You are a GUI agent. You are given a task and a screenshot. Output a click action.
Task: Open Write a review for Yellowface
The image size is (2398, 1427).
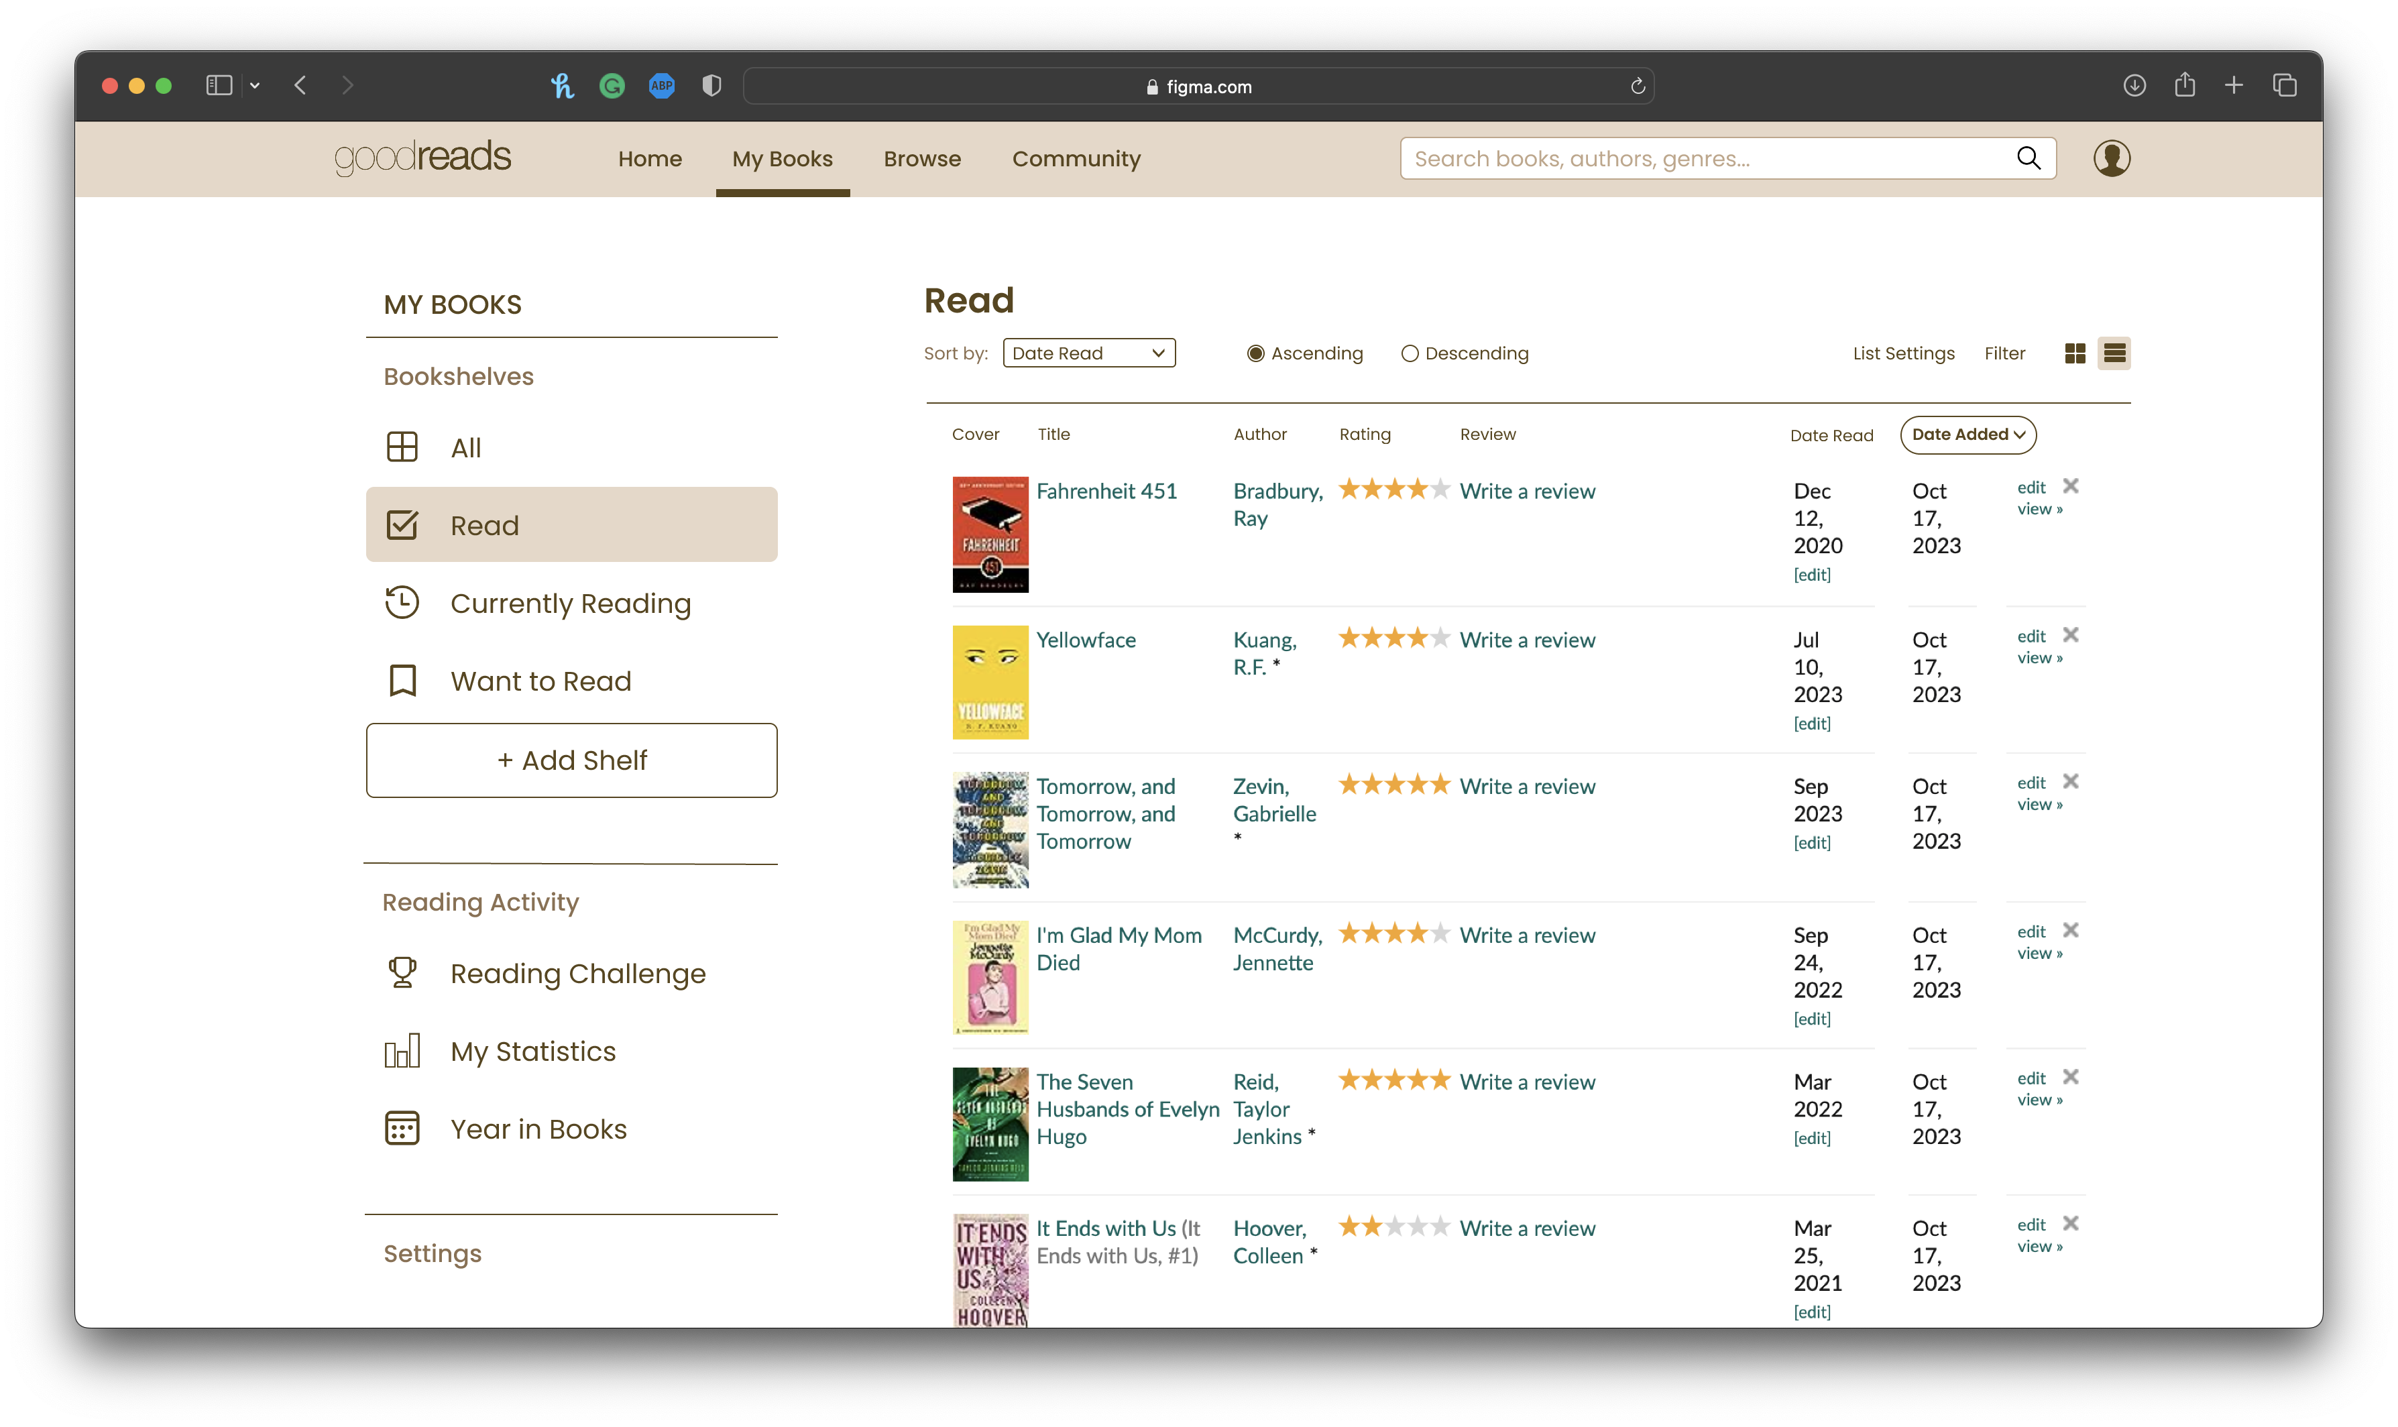pyautogui.click(x=1526, y=640)
